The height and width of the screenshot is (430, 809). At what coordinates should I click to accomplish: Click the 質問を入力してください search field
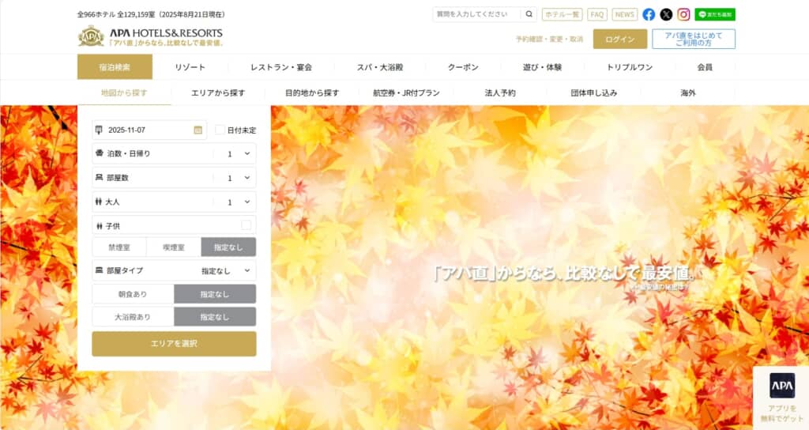coord(476,14)
